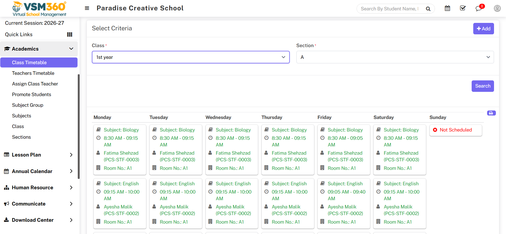Toggle the hamburger sidebar menu

click(x=87, y=8)
